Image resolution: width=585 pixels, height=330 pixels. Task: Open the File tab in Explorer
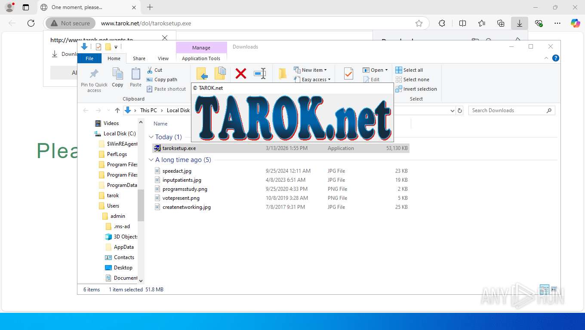click(x=89, y=58)
